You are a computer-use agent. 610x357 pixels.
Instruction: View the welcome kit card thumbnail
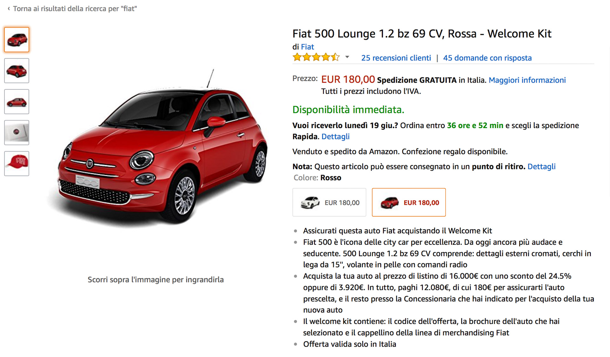17,133
